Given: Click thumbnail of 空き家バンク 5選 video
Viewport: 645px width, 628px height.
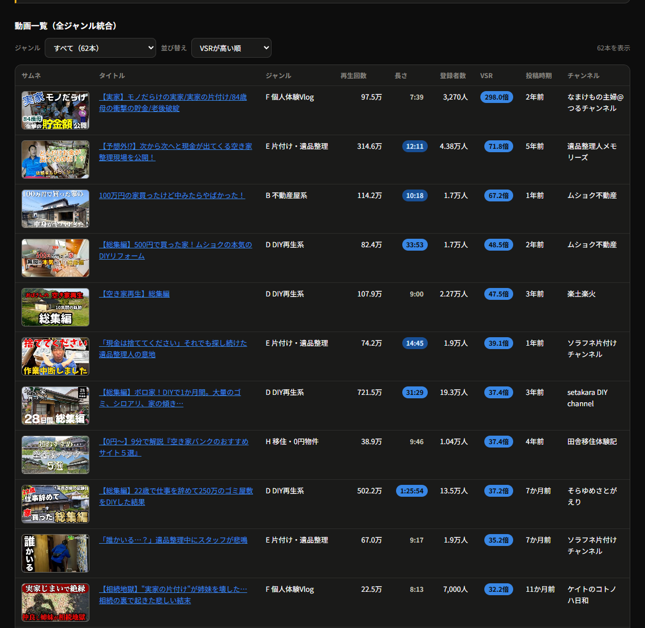Looking at the screenshot, I should pyautogui.click(x=55, y=455).
